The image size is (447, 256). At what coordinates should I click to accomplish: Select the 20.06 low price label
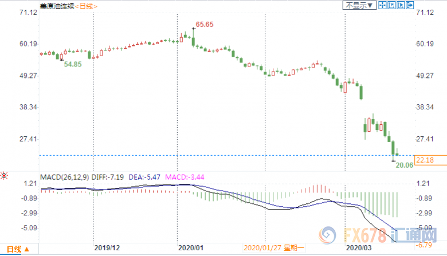404,165
